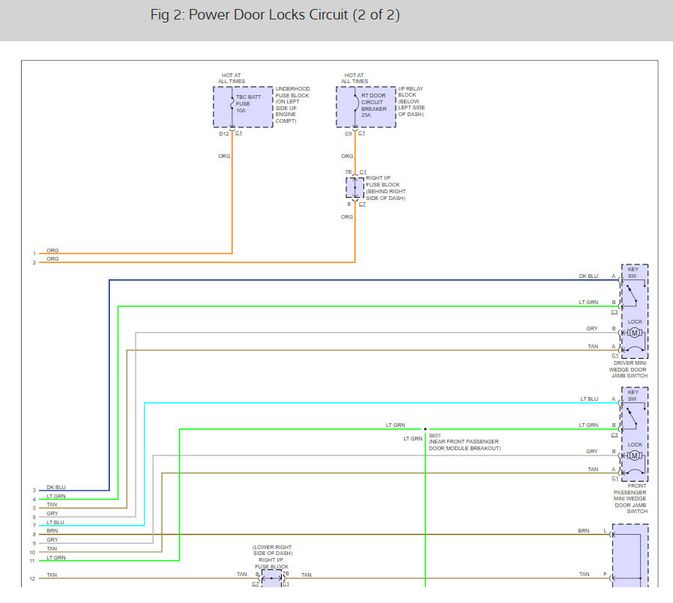The image size is (673, 603).
Task: Select the C1 connector label under D12
Action: [238, 133]
